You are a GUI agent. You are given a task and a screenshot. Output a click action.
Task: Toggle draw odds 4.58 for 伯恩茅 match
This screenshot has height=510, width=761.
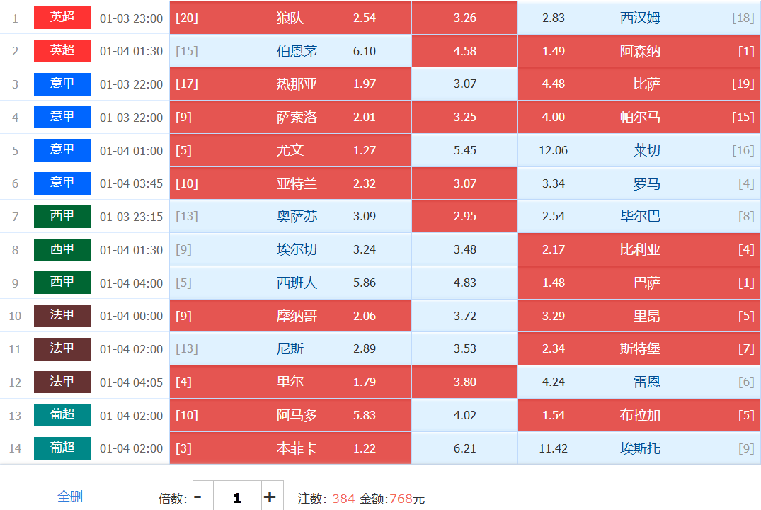point(464,51)
